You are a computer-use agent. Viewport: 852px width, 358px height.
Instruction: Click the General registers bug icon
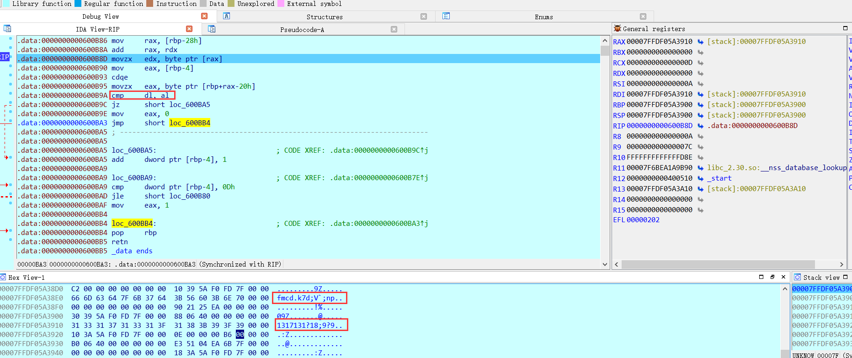(618, 28)
